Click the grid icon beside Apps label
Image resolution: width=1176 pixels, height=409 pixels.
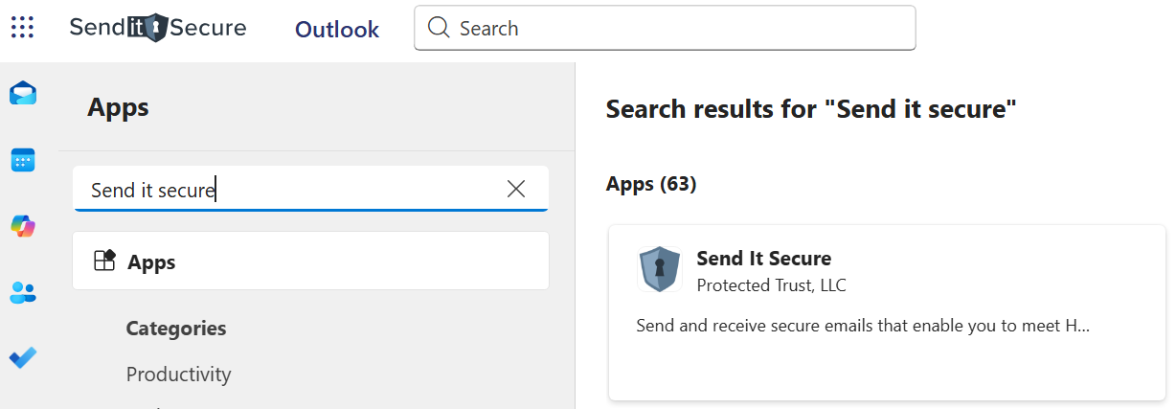point(104,261)
